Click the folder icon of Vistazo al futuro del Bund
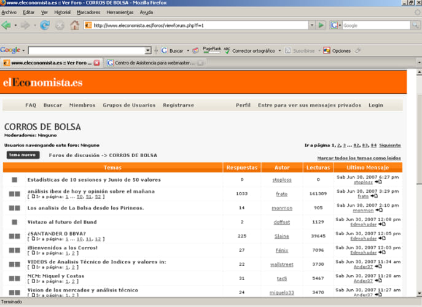The width and height of the screenshot is (422, 307). pos(15,222)
